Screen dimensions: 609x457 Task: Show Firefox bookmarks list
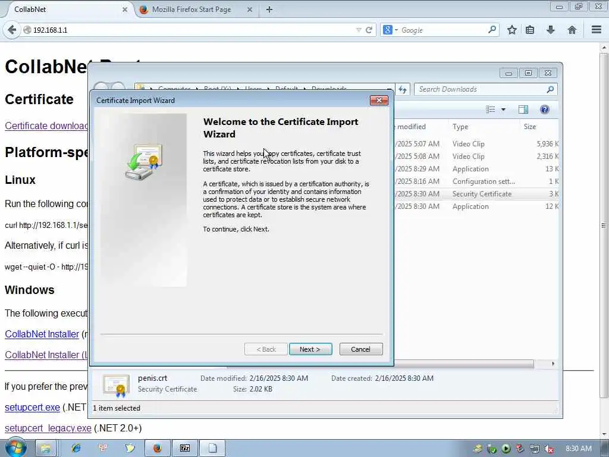tap(530, 30)
